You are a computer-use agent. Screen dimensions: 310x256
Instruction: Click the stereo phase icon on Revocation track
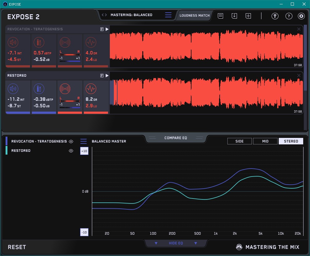[65, 42]
